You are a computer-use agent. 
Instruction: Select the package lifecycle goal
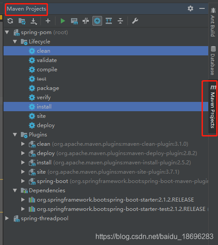(x=106, y=88)
